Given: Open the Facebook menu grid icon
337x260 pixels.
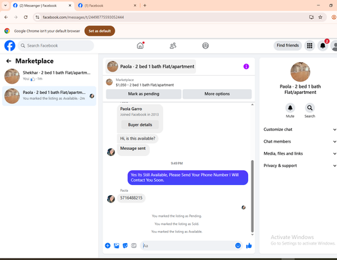Looking at the screenshot, I should (309, 46).
